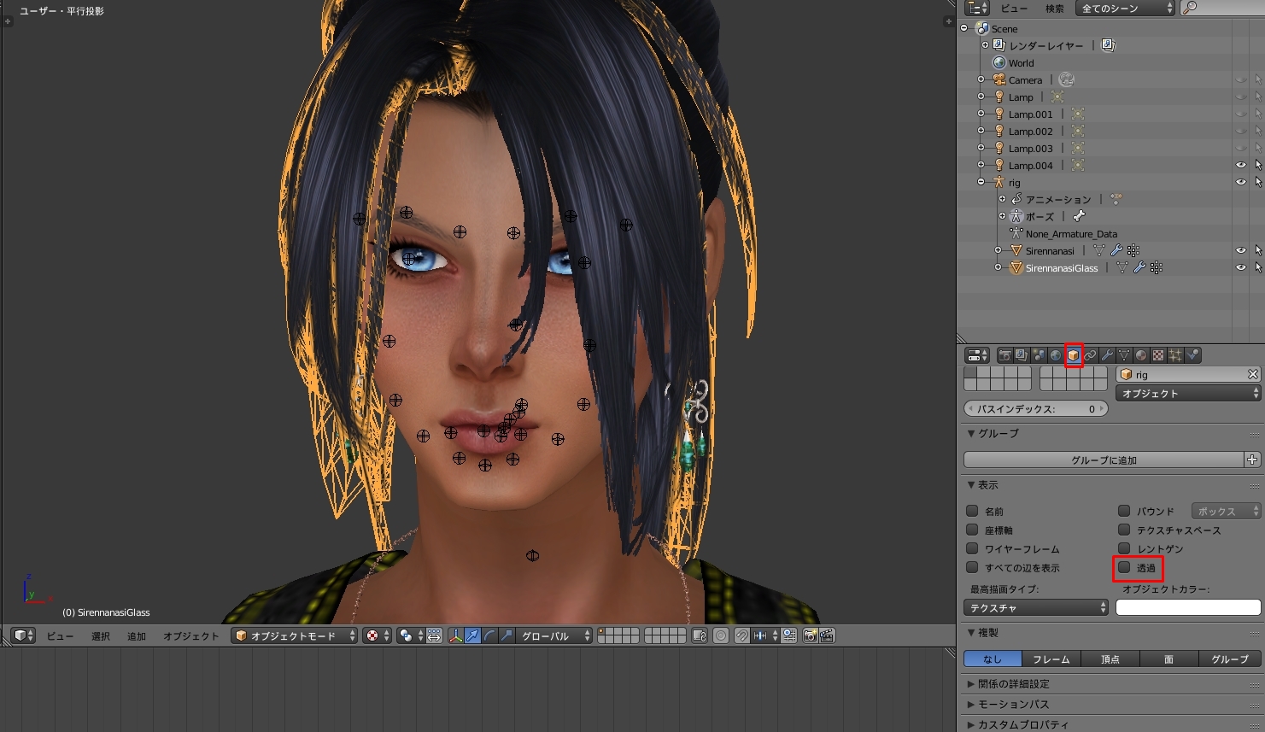Screen dimensions: 1265x732
Task: Open the オブジェクトモード mode dropdown
Action: 295,635
